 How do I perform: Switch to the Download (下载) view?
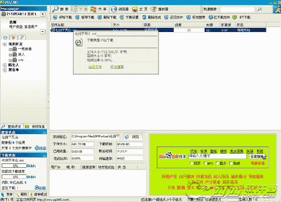tap(80, 9)
